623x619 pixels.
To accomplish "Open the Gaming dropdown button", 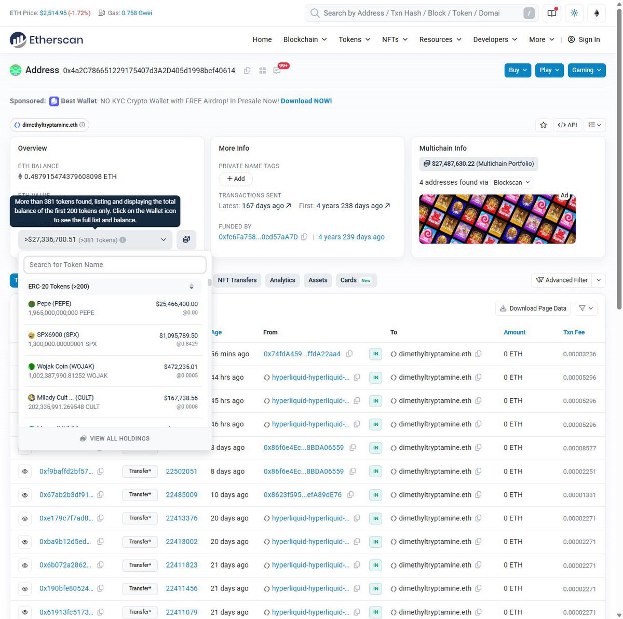I will click(587, 70).
